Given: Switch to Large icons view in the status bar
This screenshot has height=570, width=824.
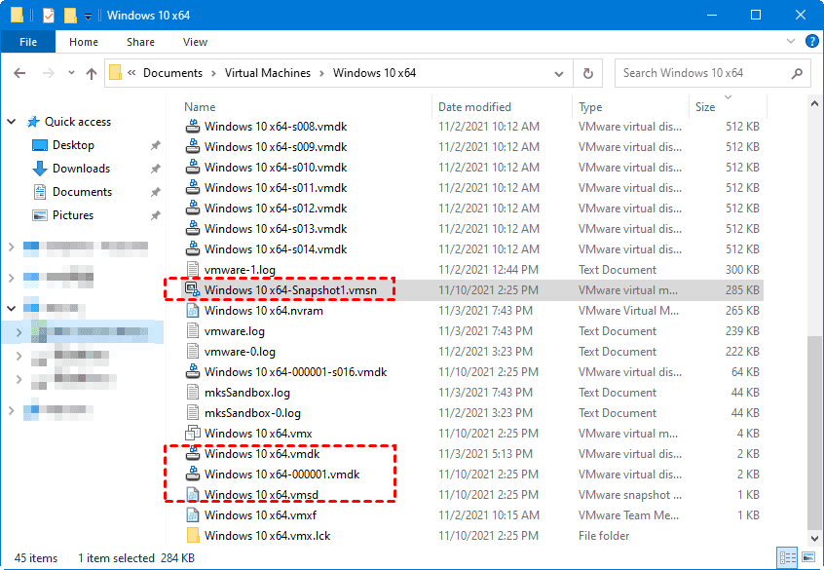Looking at the screenshot, I should click(807, 558).
